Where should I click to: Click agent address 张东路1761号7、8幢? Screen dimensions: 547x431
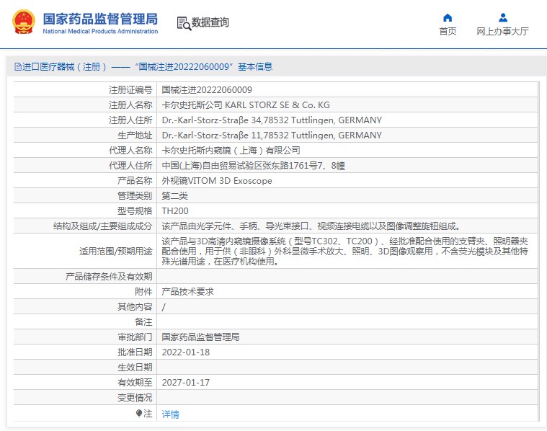(253, 166)
